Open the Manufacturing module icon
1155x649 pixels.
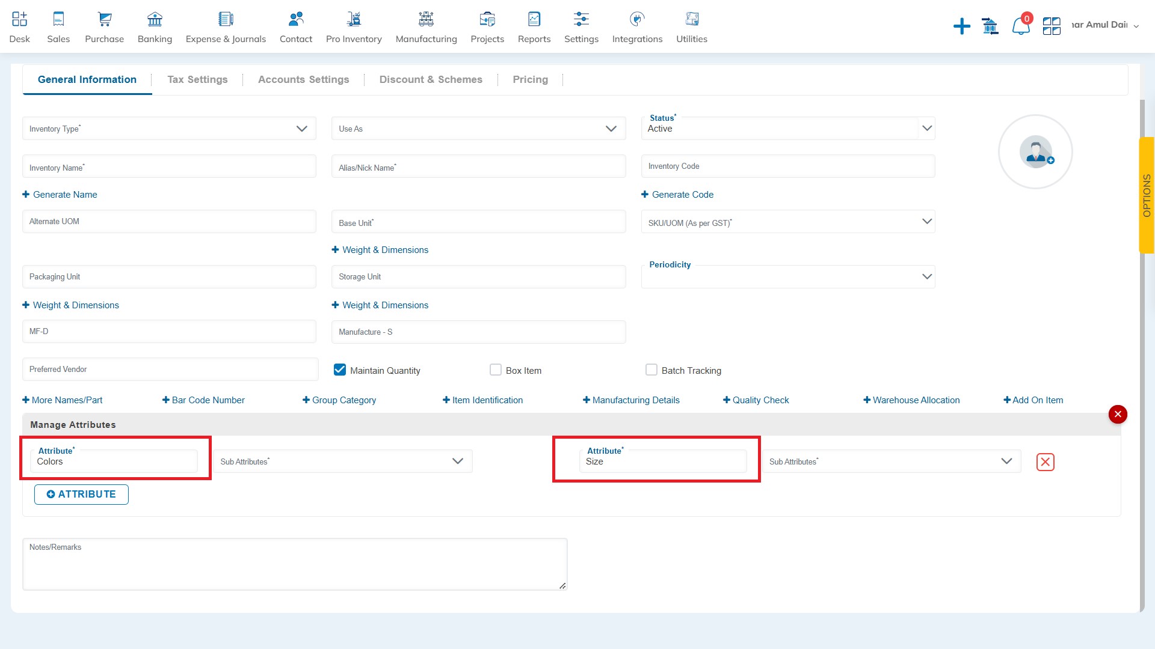(x=426, y=19)
